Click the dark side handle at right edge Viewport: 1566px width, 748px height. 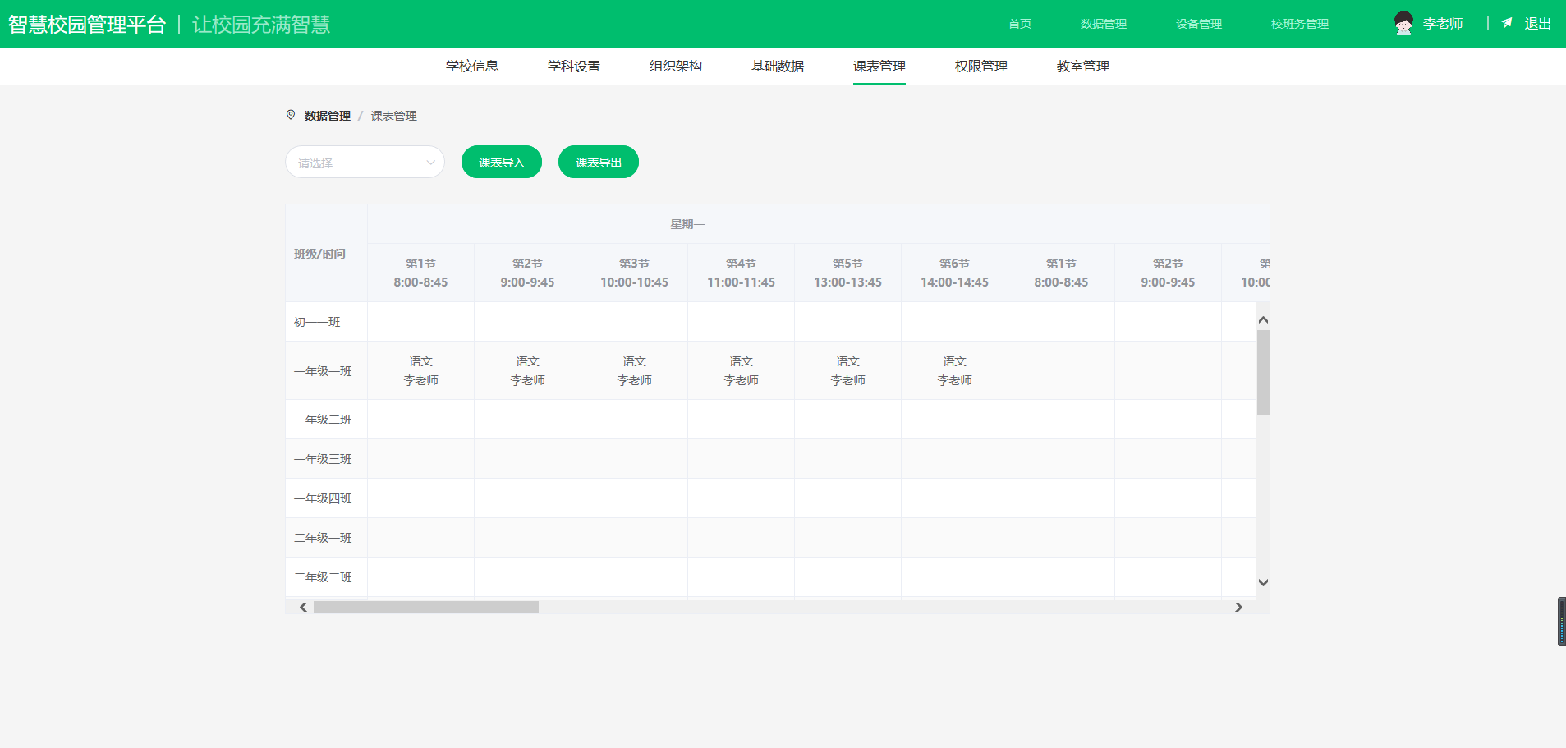pos(1562,622)
